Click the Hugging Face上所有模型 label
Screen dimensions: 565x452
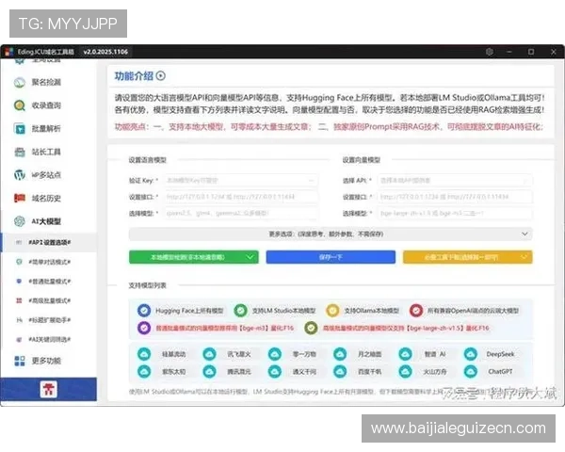tap(189, 311)
